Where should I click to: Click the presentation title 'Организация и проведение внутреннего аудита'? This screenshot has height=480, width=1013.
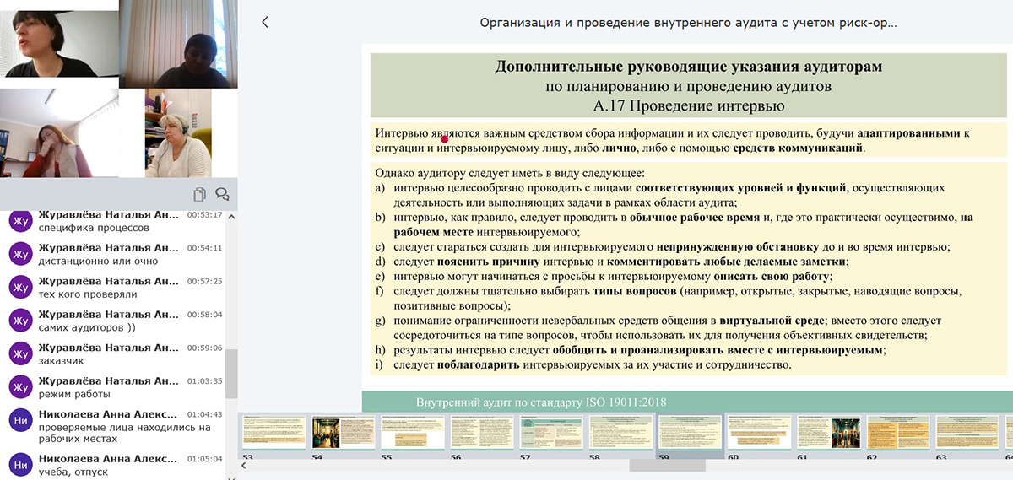coord(688,23)
